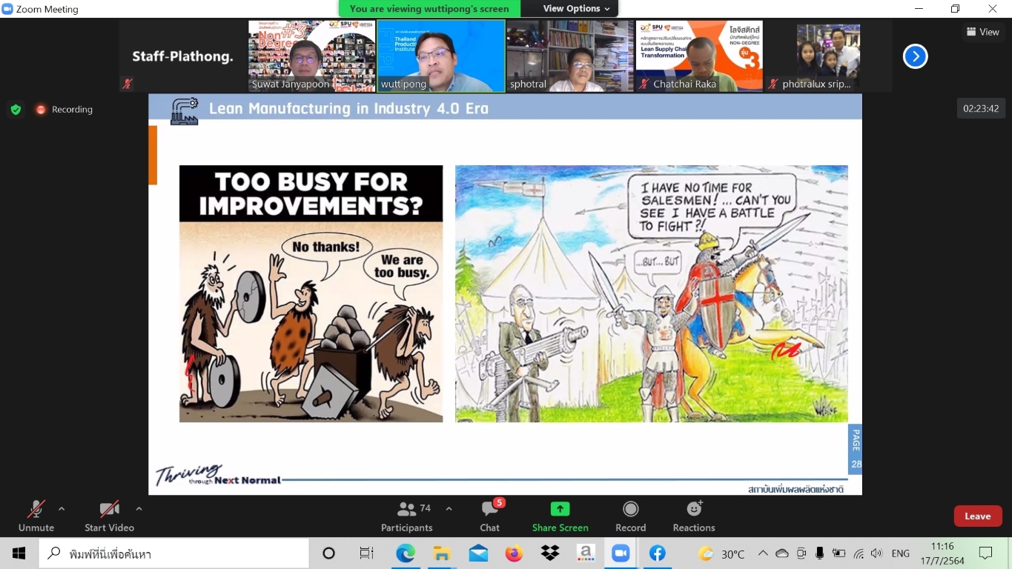Click the Thai footer text on the slide
The image size is (1012, 569).
796,489
